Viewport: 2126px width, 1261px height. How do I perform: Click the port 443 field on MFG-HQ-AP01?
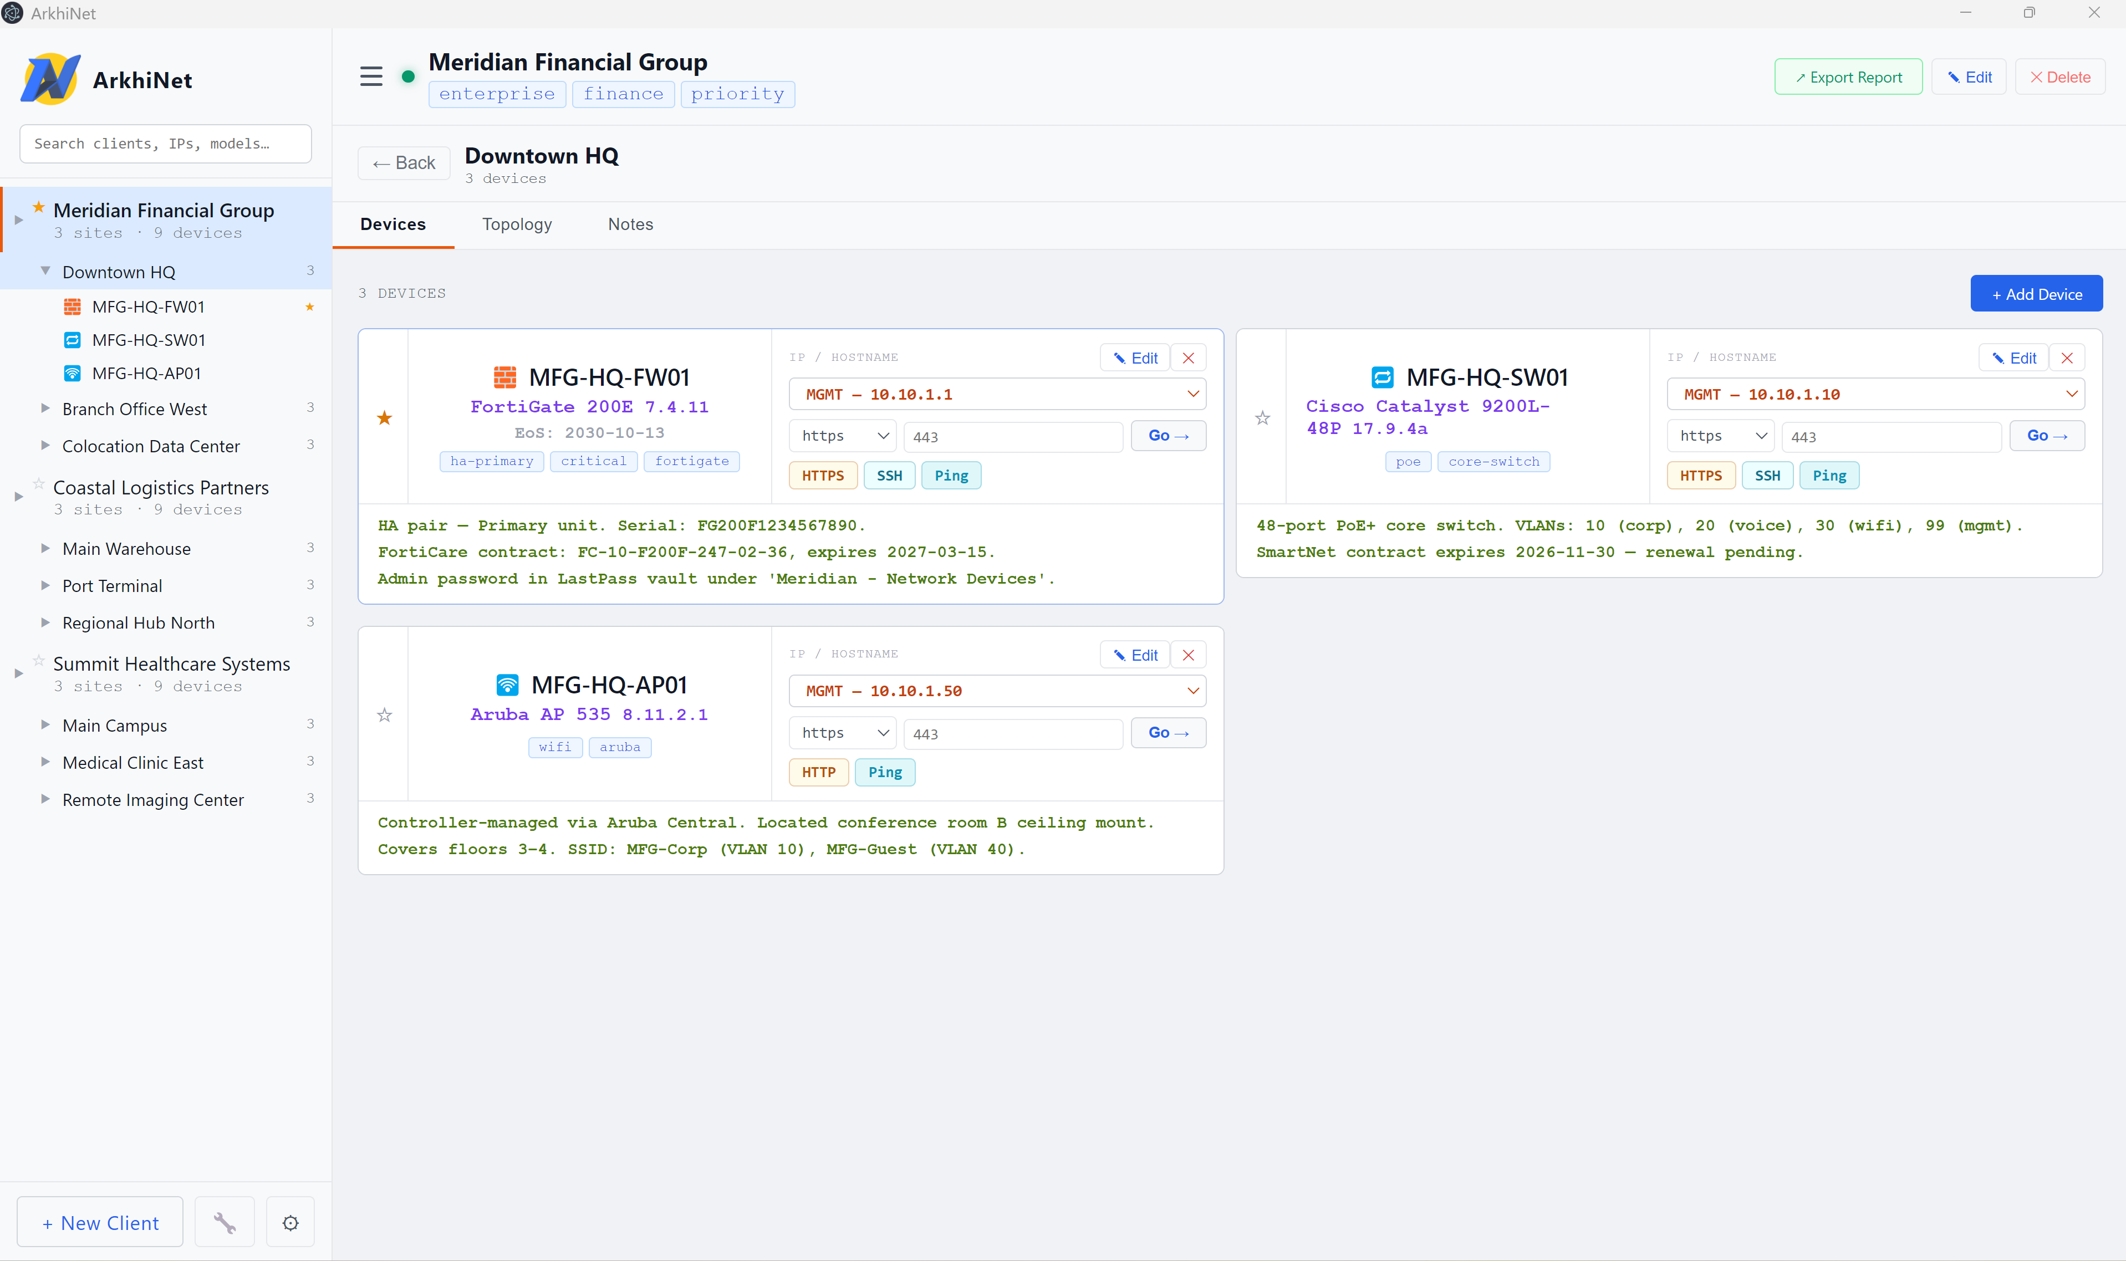tap(1013, 733)
